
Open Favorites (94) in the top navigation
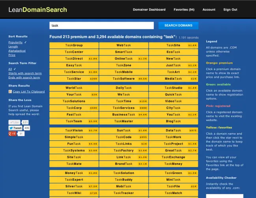(184, 9)
